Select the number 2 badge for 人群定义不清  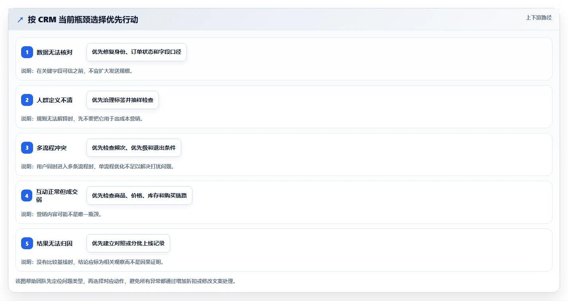tap(27, 100)
